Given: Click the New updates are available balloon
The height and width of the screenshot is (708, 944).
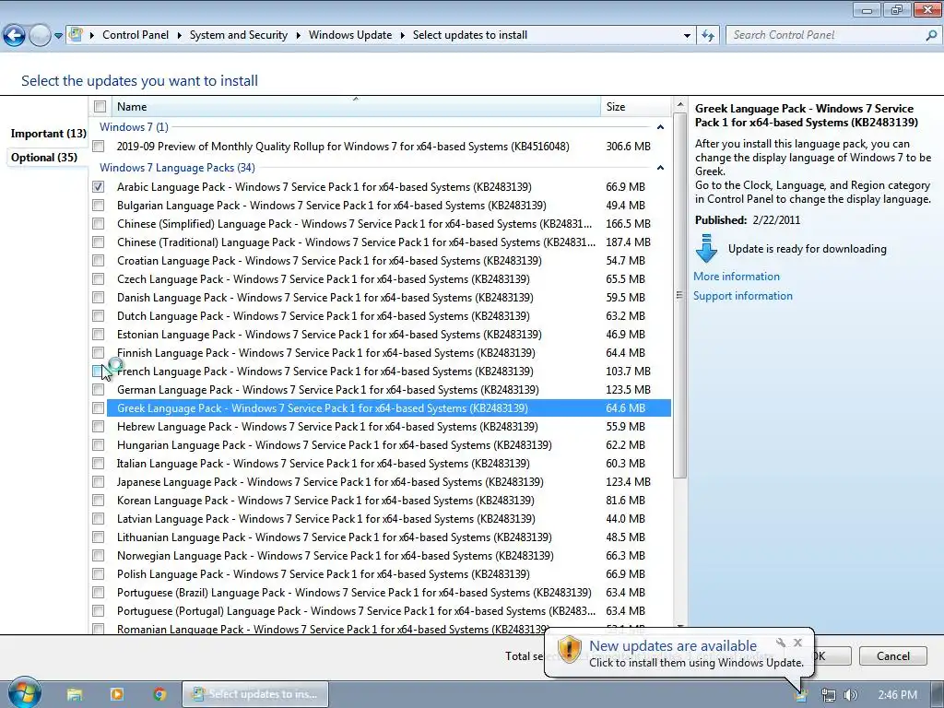Looking at the screenshot, I should tap(679, 654).
